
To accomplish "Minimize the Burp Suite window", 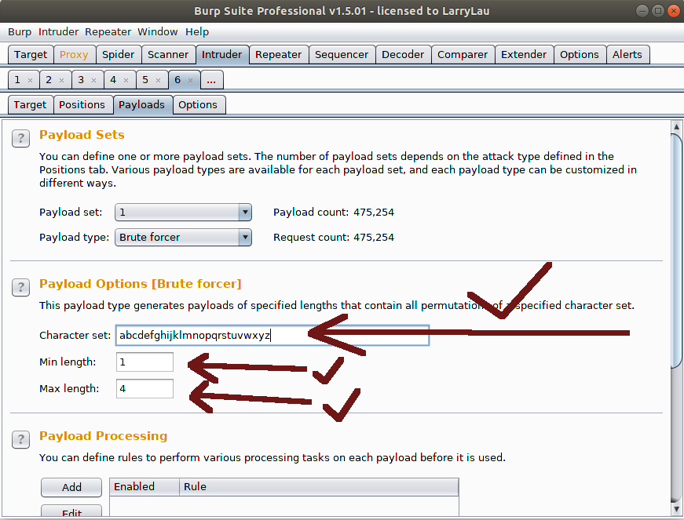I will 642,11.
